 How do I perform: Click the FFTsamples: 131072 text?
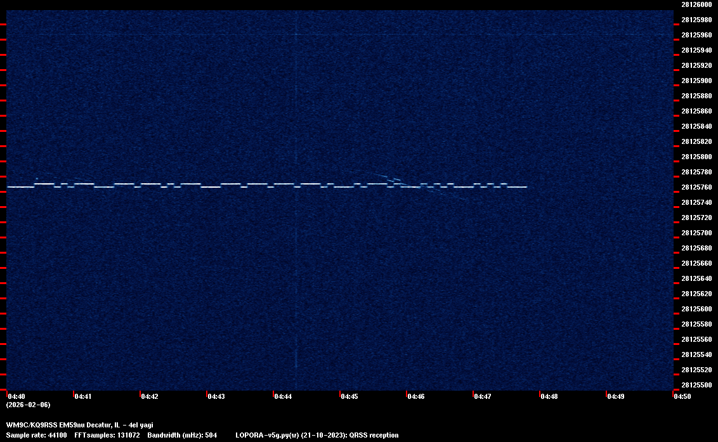(x=106, y=435)
